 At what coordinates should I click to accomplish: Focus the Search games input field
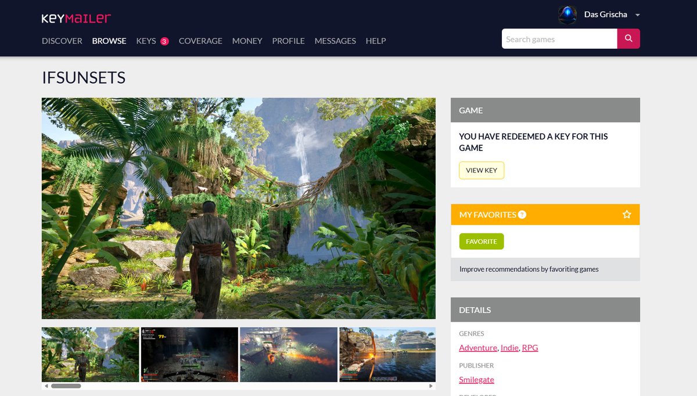[x=559, y=39]
